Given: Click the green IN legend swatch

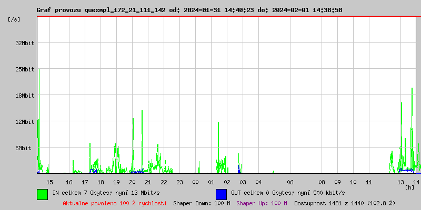Looking at the screenshot, I should [x=42, y=194].
